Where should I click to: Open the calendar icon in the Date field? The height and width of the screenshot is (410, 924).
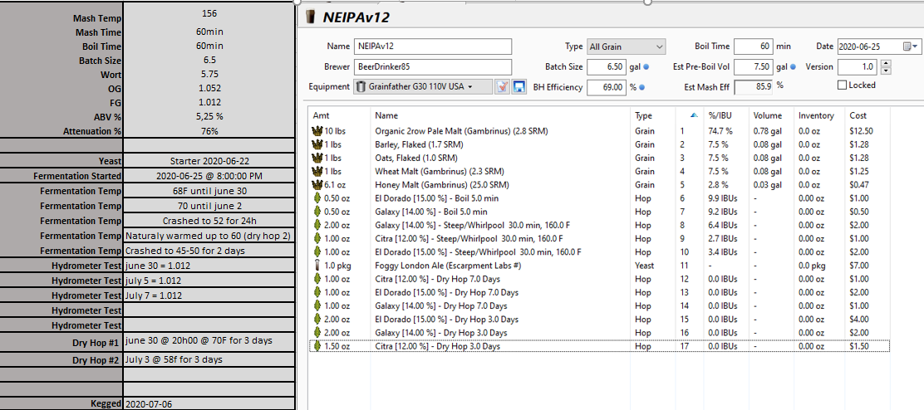pyautogui.click(x=907, y=46)
